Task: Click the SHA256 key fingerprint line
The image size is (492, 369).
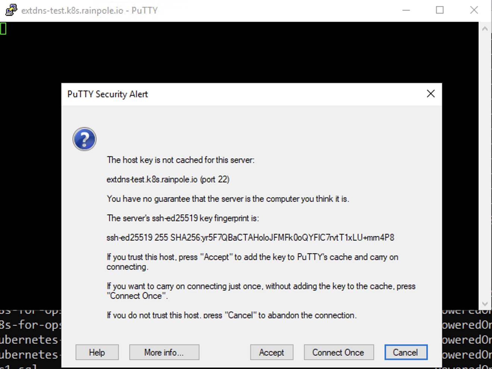Action: click(250, 238)
